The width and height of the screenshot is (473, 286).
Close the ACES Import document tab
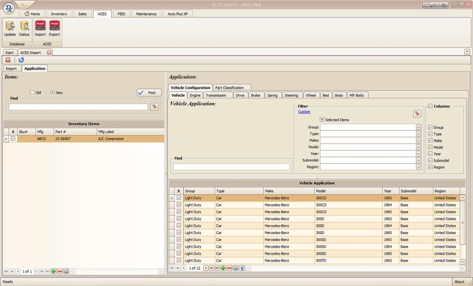tap(49, 53)
